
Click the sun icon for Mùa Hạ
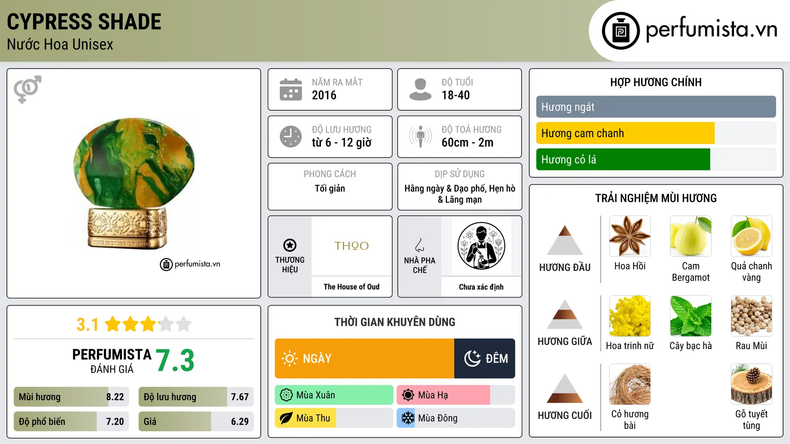tap(408, 395)
